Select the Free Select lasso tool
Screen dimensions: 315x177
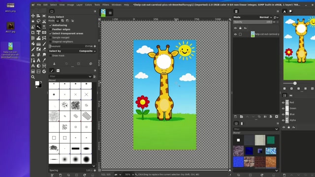[x=38, y=21]
